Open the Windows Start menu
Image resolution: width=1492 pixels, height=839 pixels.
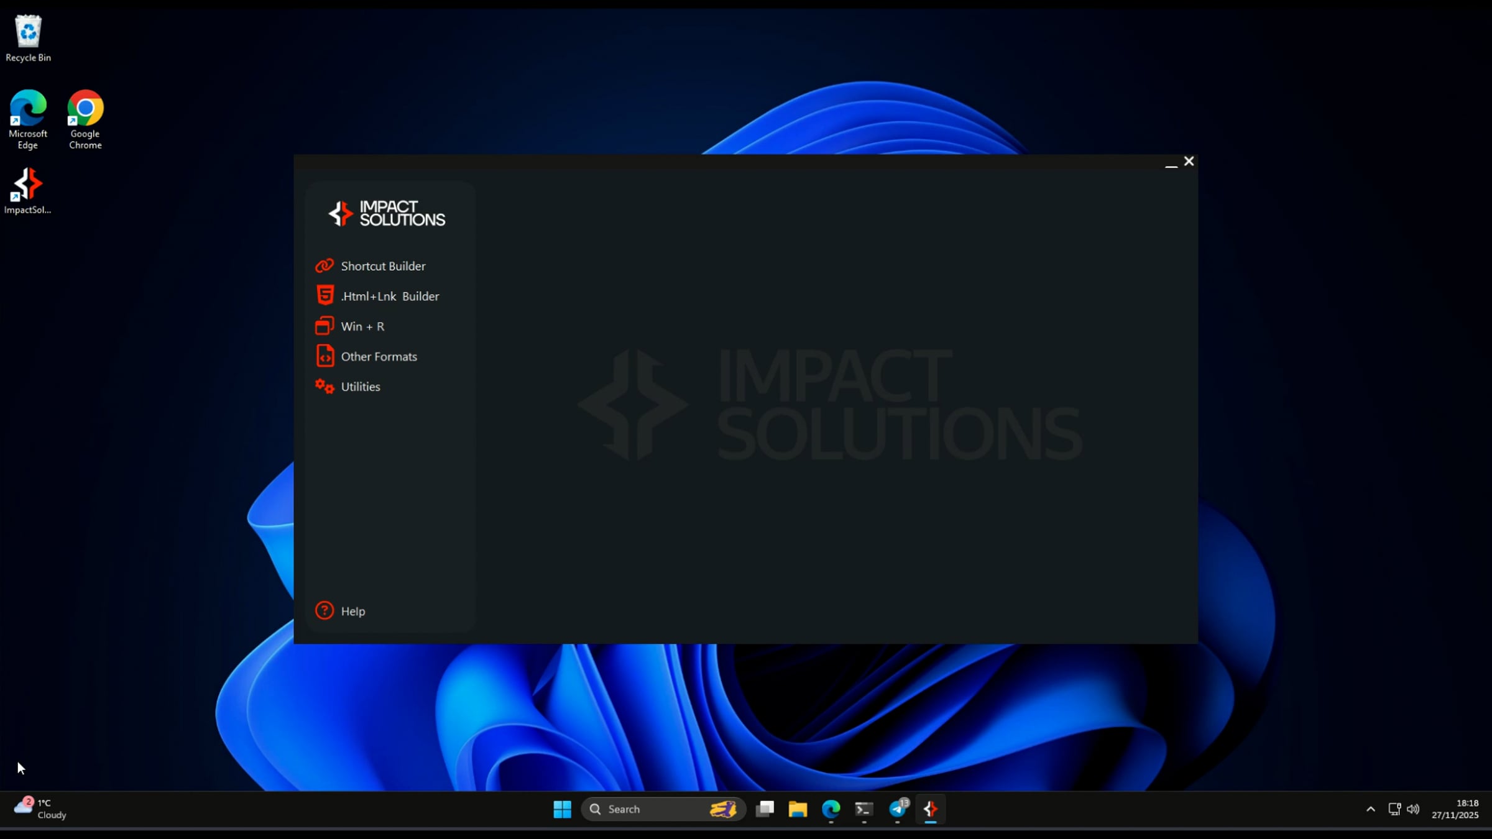tap(562, 809)
